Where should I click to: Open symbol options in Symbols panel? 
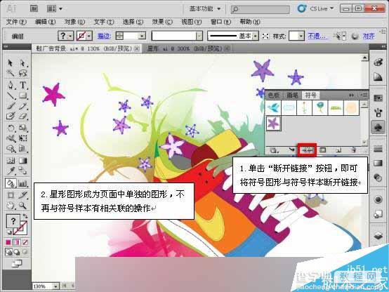coord(322,150)
